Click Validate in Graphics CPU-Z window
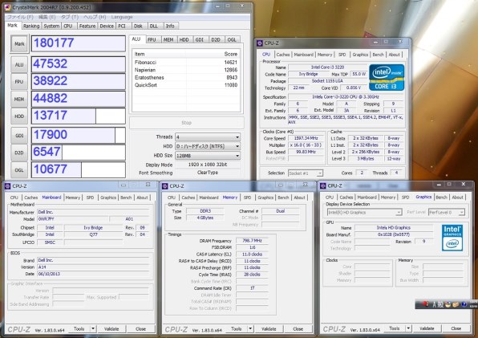 point(427,328)
